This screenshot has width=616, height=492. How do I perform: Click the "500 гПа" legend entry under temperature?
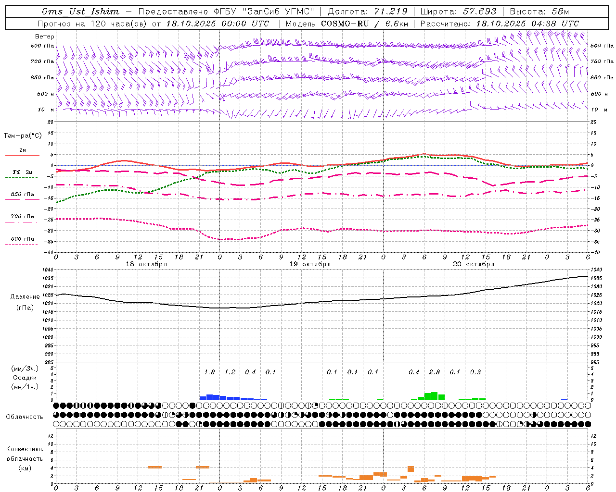coord(23,239)
